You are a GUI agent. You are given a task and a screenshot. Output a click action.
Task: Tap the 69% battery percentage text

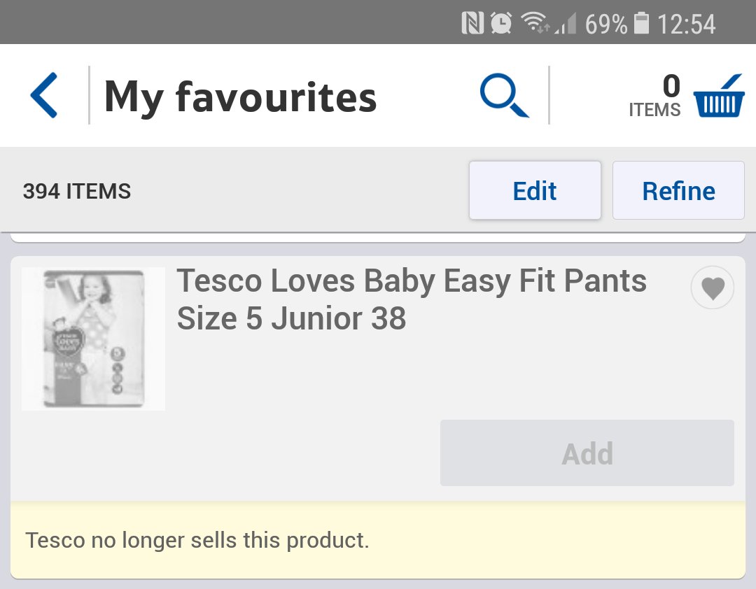click(606, 24)
